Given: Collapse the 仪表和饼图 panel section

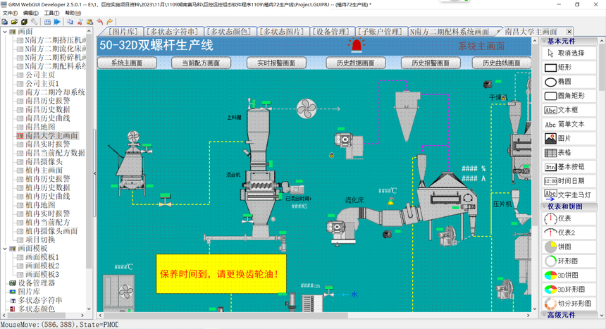Looking at the screenshot, I should [544, 206].
